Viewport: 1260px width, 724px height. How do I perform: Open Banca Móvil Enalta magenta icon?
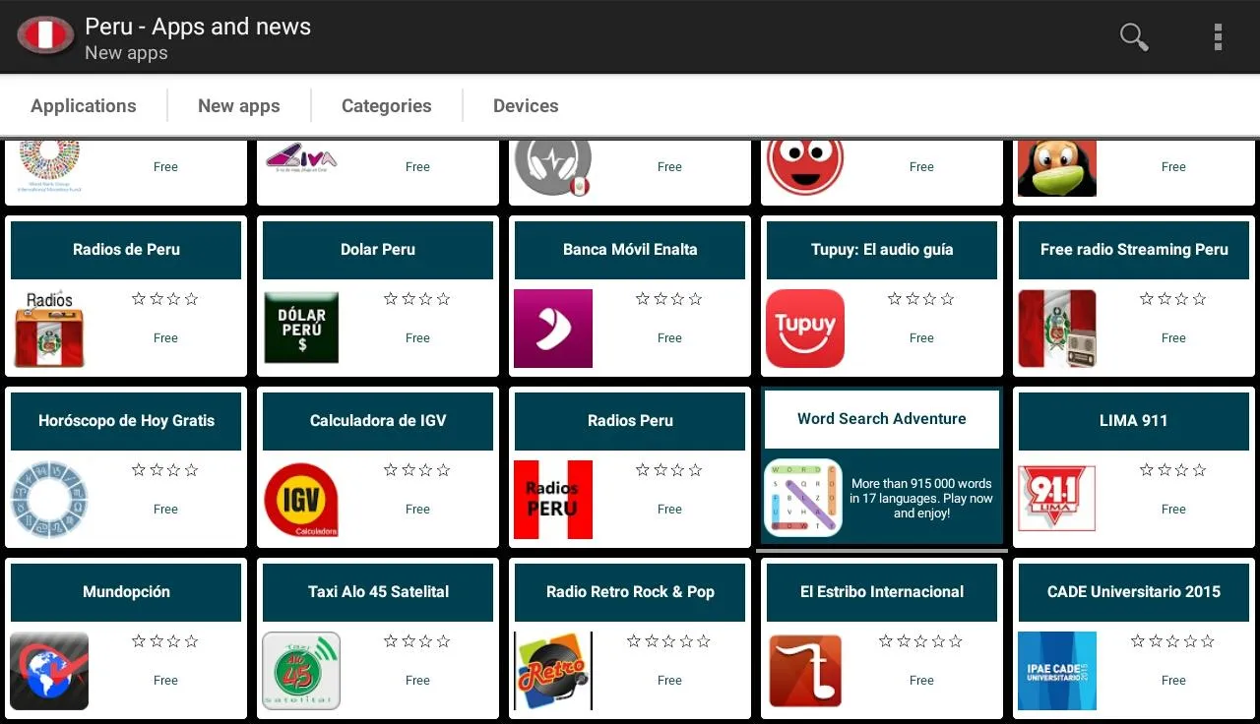click(553, 329)
